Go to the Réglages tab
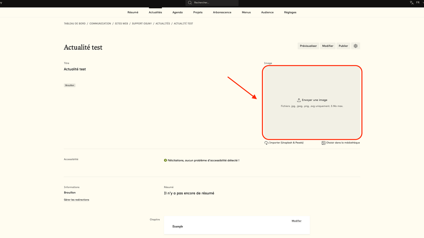 point(290,13)
